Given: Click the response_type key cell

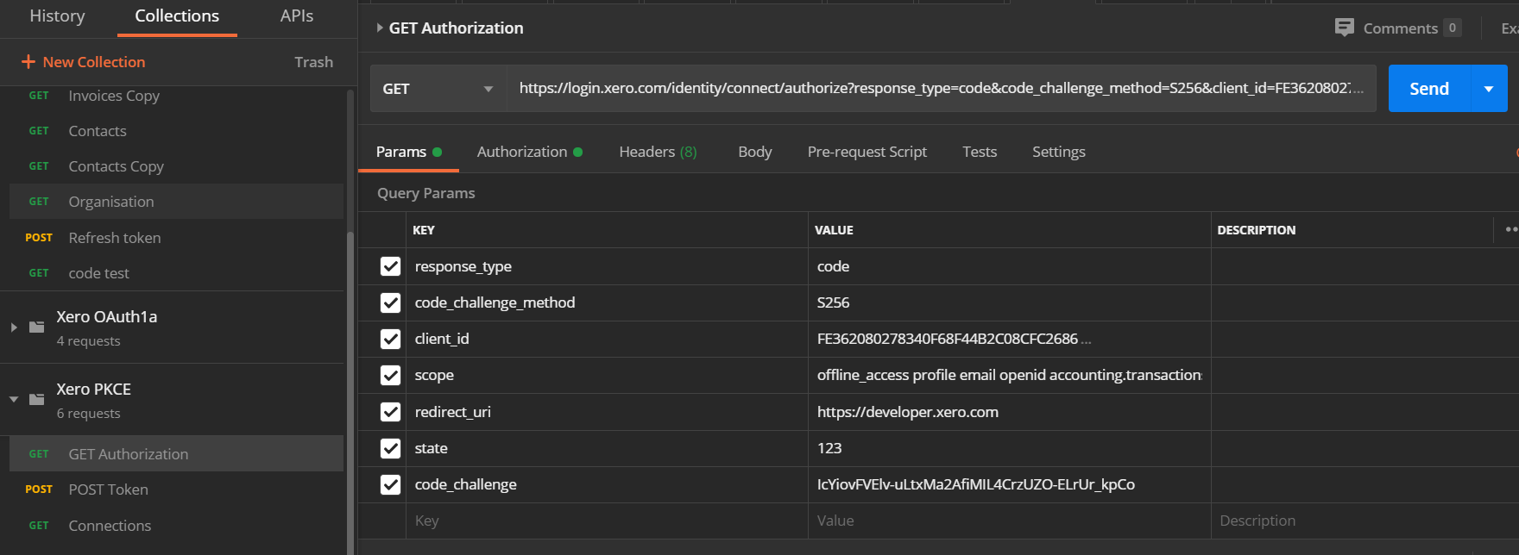Looking at the screenshot, I should pyautogui.click(x=607, y=266).
